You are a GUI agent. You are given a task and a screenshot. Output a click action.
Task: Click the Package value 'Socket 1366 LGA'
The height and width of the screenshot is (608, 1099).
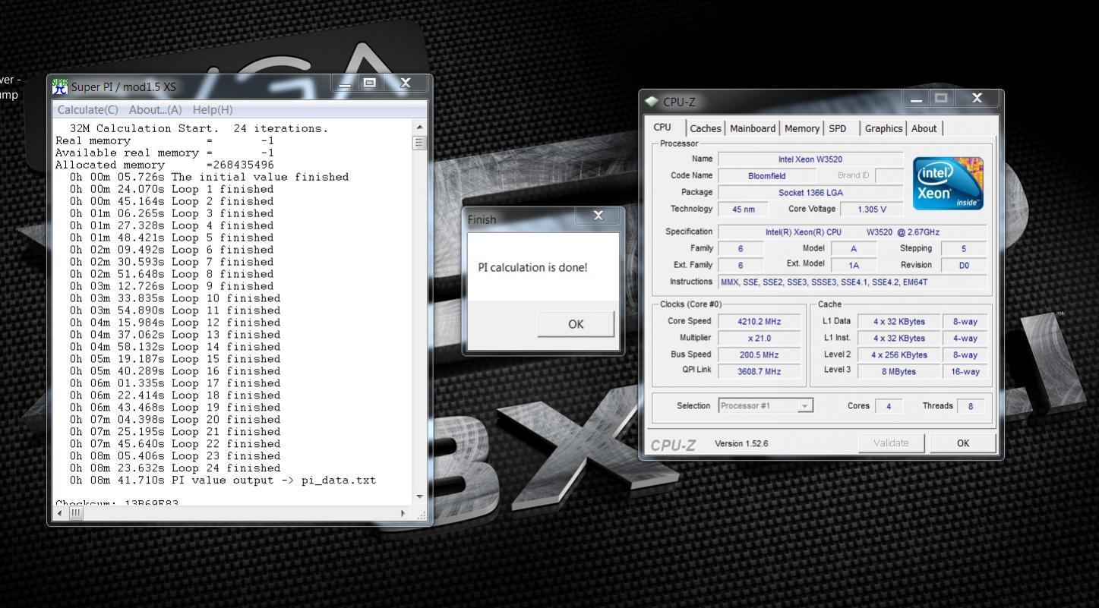810,192
